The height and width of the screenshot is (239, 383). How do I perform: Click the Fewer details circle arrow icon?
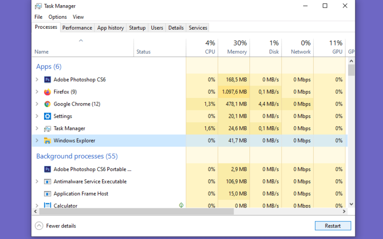pos(39,226)
